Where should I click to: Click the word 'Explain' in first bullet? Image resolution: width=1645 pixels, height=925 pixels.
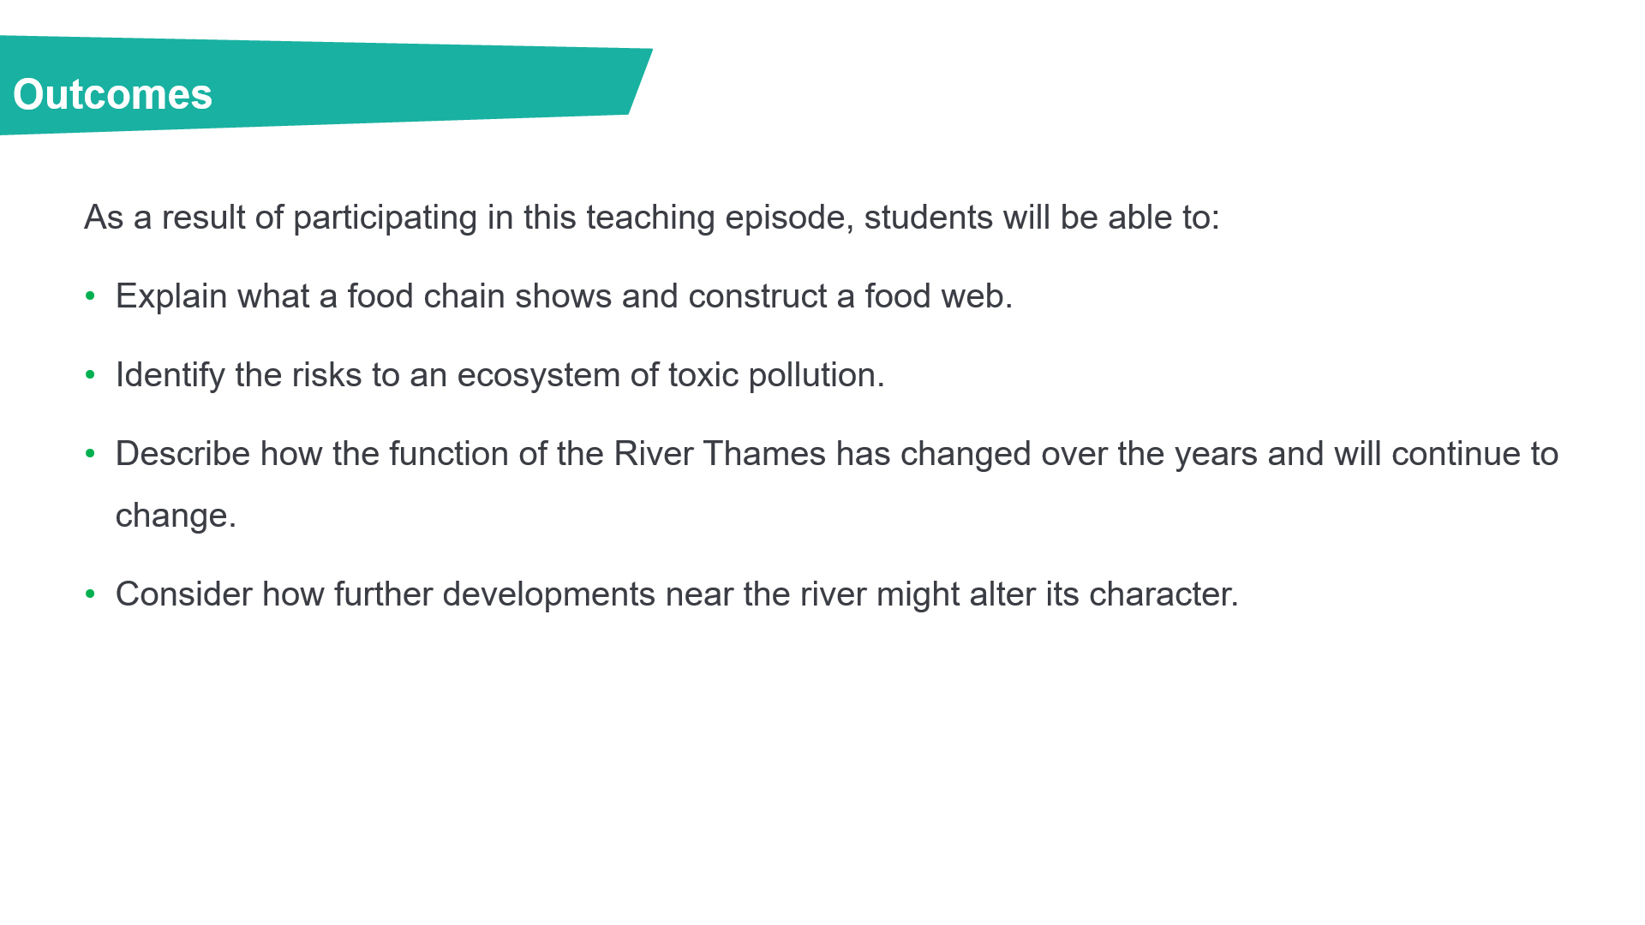pyautogui.click(x=171, y=296)
